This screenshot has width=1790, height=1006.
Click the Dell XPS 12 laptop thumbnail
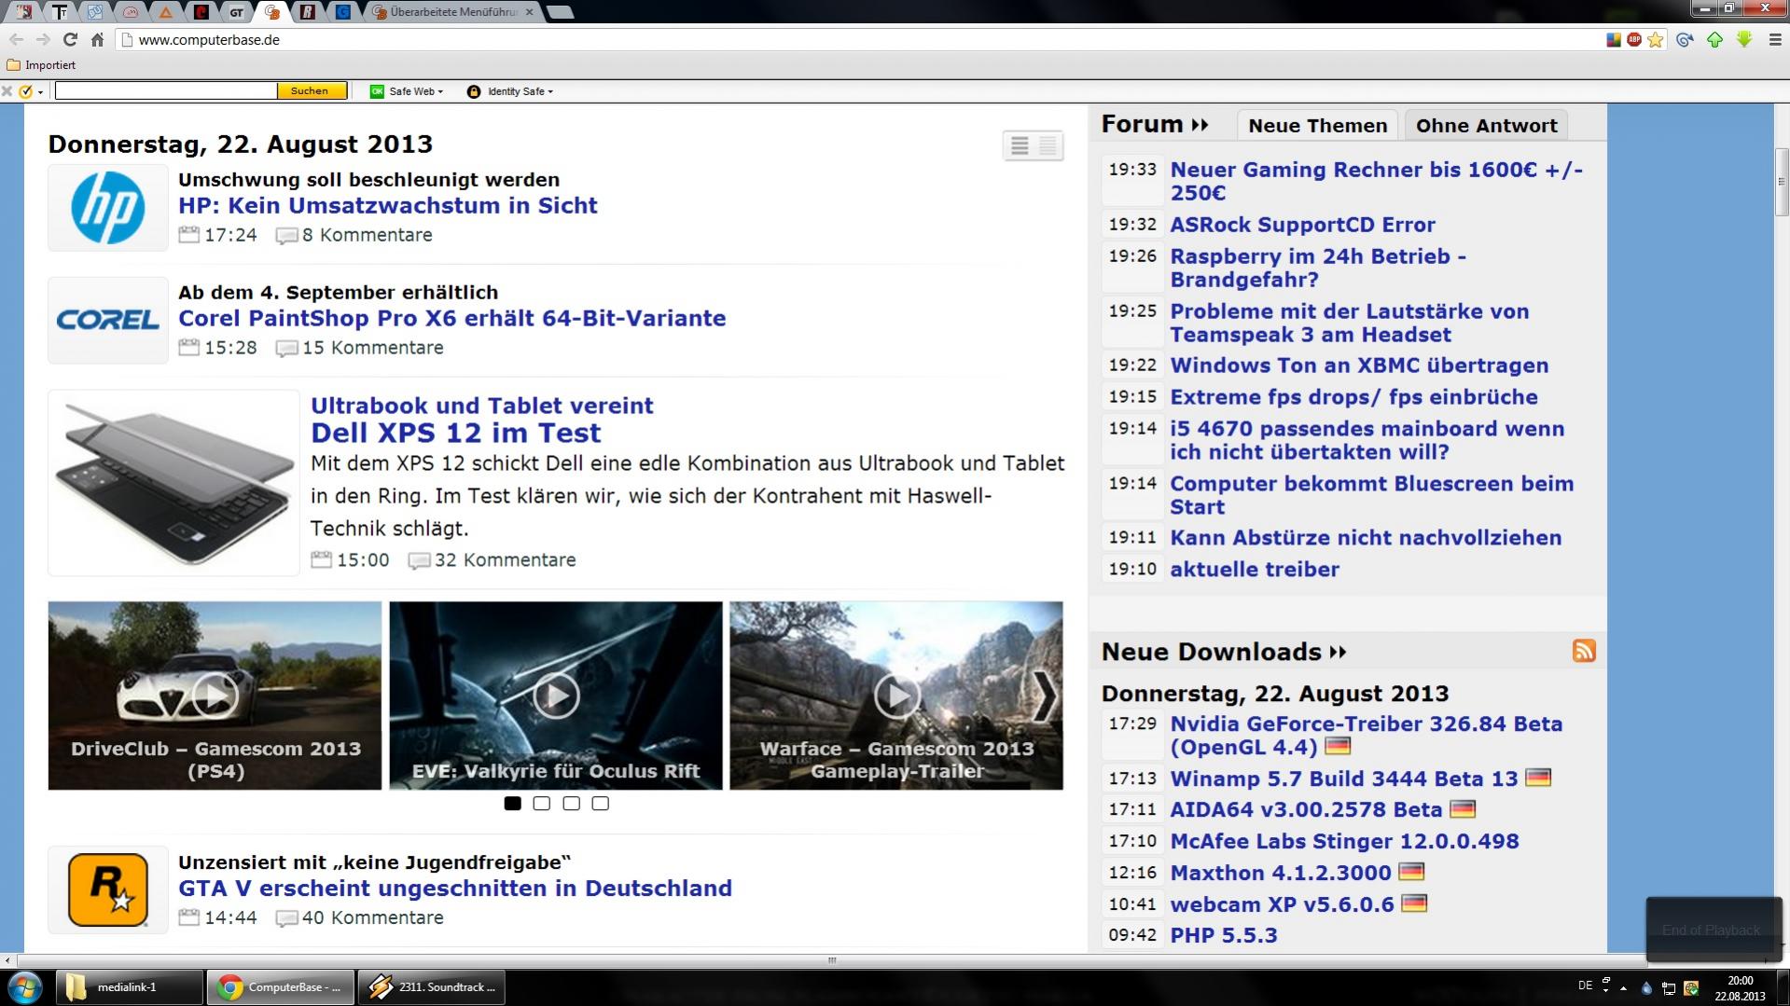click(173, 483)
